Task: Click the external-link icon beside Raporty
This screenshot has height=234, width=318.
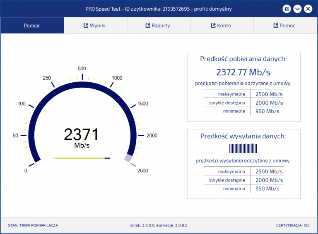Action: [148, 26]
